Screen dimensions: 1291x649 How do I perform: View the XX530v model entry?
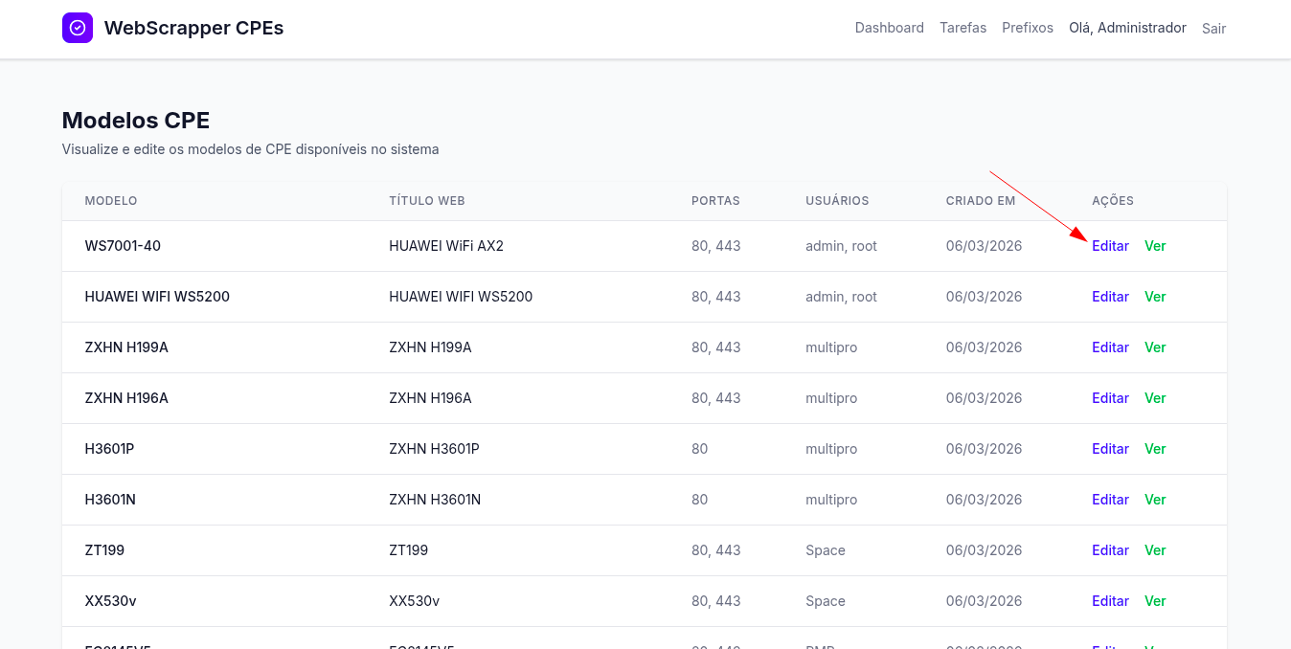pyautogui.click(x=1155, y=601)
